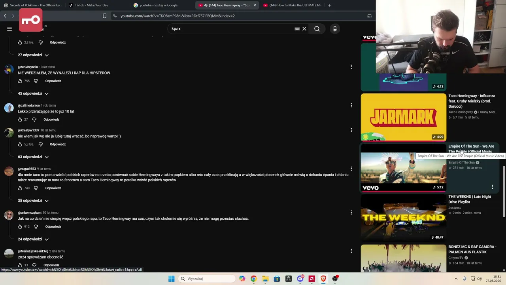Click the YouTube search magnifier button
506x285 pixels.
pos(317,28)
